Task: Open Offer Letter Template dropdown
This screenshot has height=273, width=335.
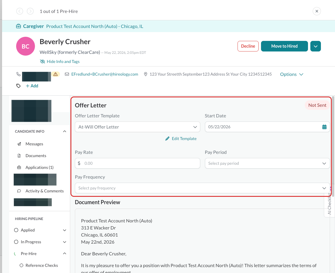Action: pyautogui.click(x=137, y=127)
